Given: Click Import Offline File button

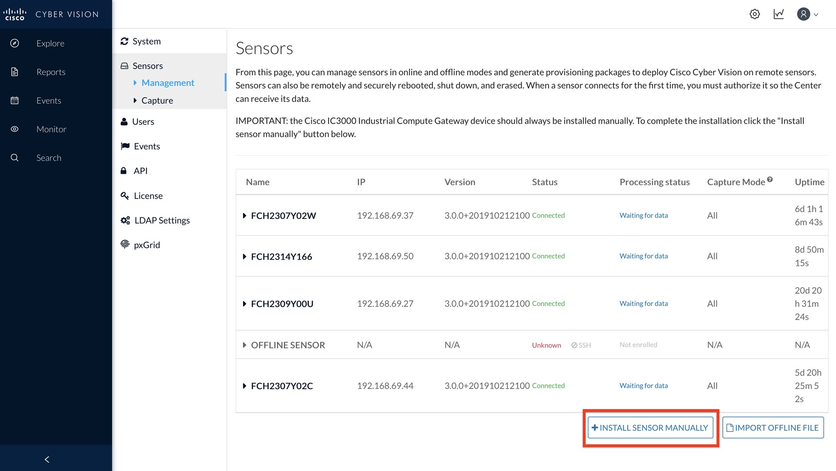Looking at the screenshot, I should pyautogui.click(x=773, y=428).
